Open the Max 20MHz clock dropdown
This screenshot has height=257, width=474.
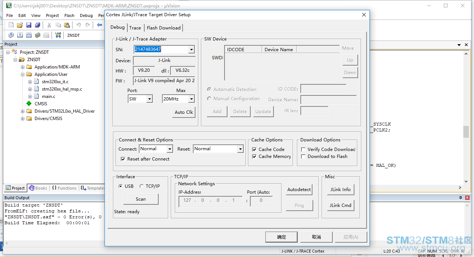(191, 99)
